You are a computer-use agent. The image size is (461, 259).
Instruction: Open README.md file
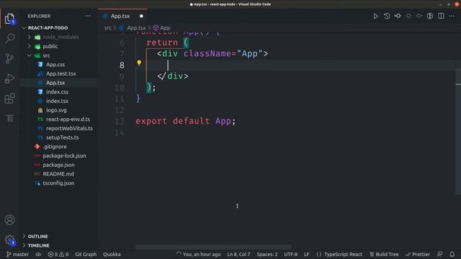pos(58,174)
